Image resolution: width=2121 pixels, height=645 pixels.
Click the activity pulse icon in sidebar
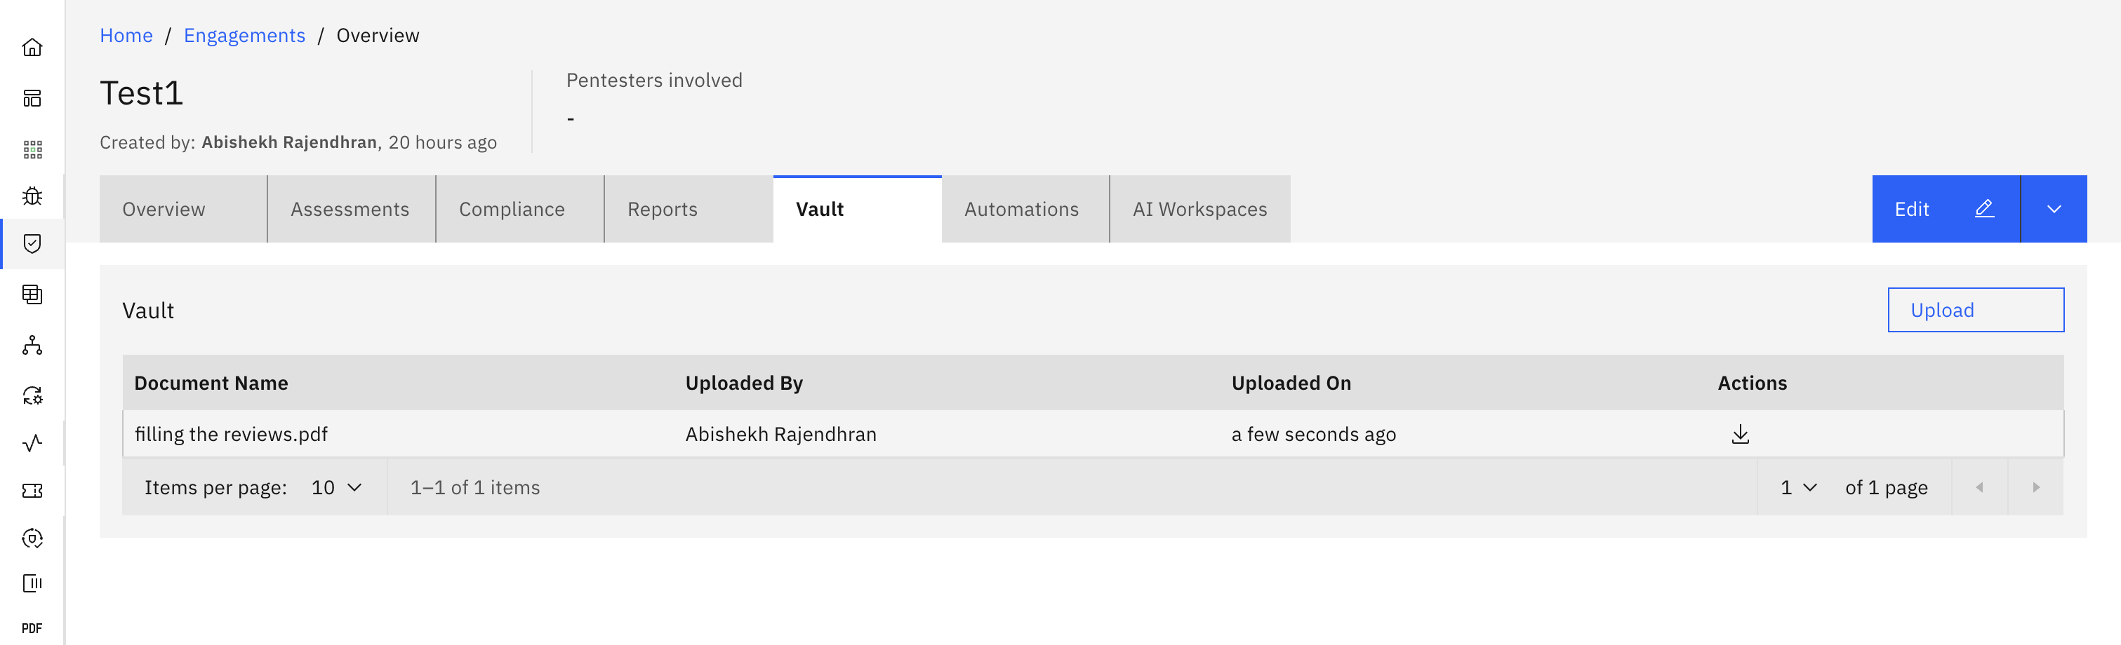coord(32,443)
